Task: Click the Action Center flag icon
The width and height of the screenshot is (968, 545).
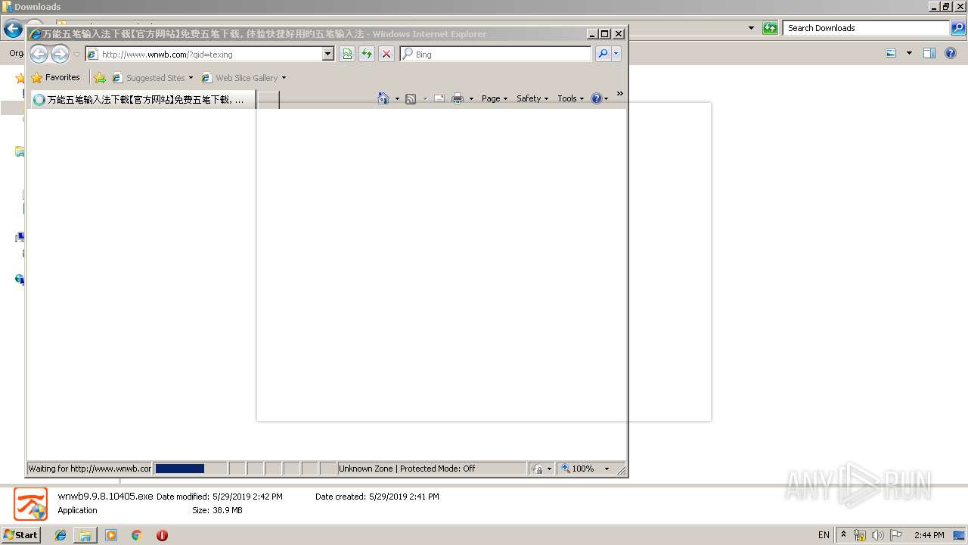Action: pyautogui.click(x=896, y=535)
